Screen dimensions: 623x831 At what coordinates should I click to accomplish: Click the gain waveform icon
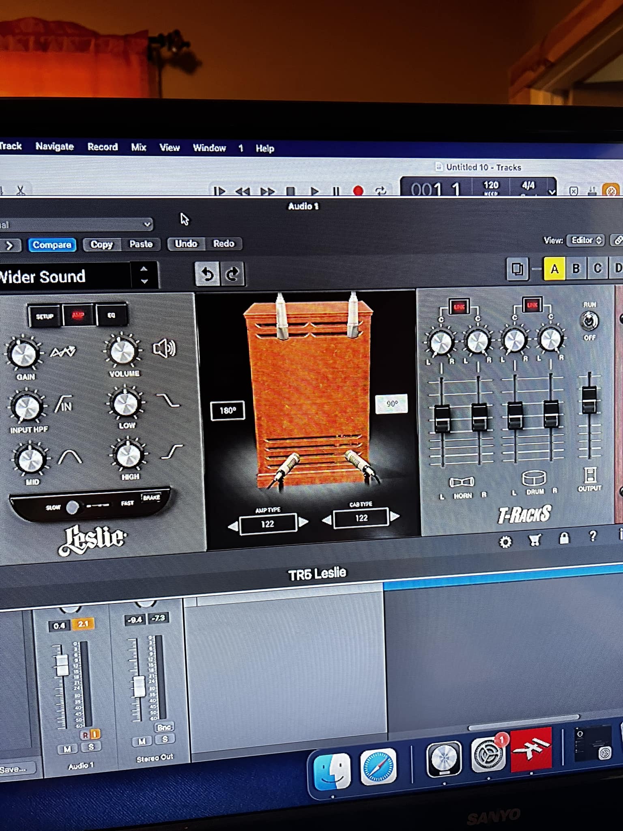click(x=63, y=351)
